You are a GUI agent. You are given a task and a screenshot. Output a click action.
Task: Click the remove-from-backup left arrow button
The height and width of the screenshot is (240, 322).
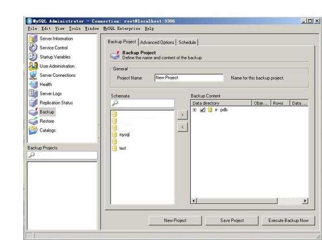pyautogui.click(x=182, y=127)
